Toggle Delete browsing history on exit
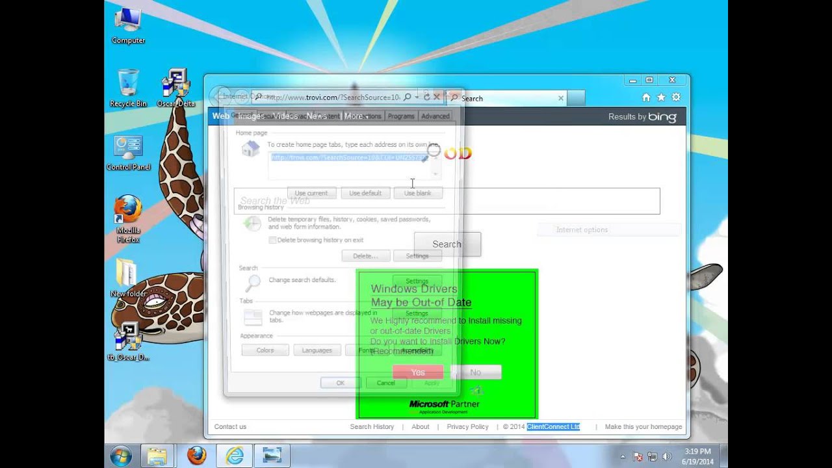This screenshot has height=468, width=832. click(x=273, y=240)
